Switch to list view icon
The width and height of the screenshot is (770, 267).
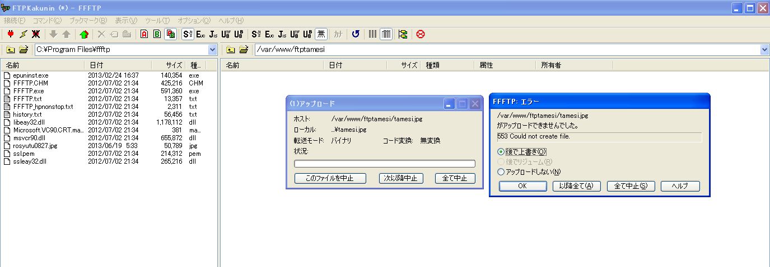[x=374, y=34]
